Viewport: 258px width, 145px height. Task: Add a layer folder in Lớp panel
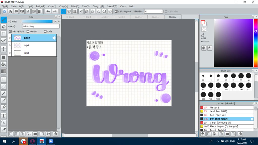coord(35,134)
